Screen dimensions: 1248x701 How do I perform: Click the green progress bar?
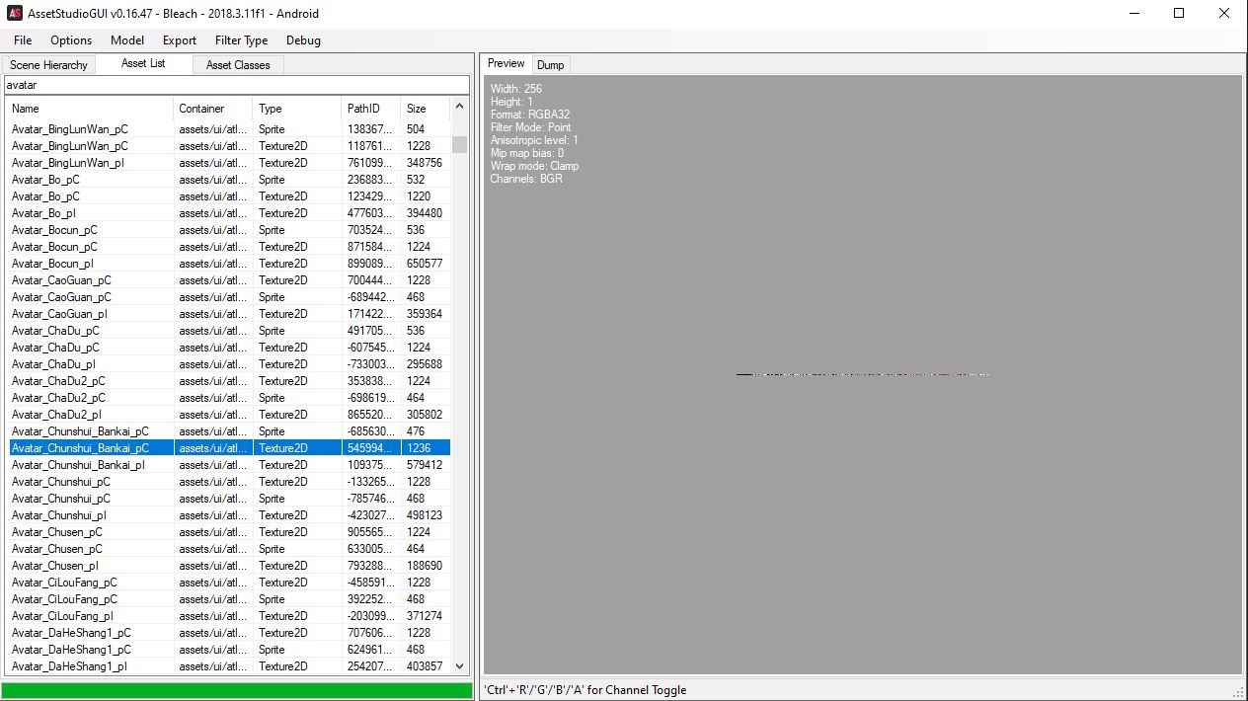click(x=237, y=690)
